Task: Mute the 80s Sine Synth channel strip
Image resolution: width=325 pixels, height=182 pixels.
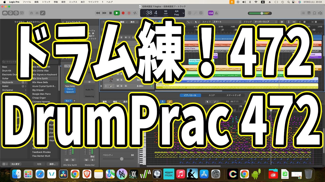Action: tap(67, 160)
